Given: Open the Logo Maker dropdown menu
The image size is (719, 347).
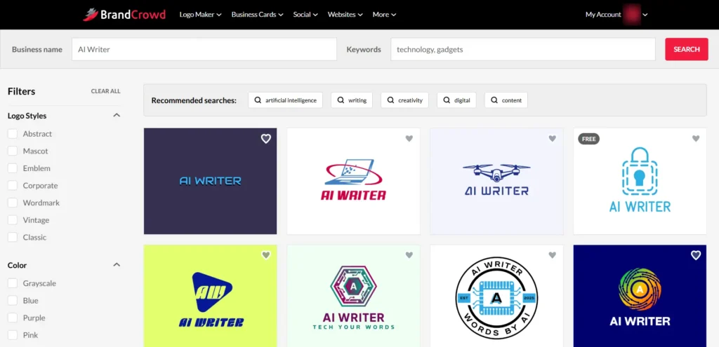Looking at the screenshot, I should (200, 15).
